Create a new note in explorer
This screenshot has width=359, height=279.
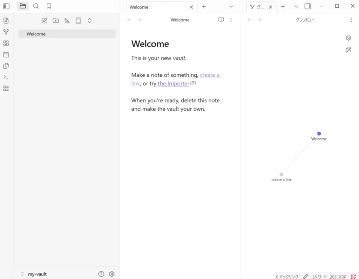pyautogui.click(x=45, y=21)
